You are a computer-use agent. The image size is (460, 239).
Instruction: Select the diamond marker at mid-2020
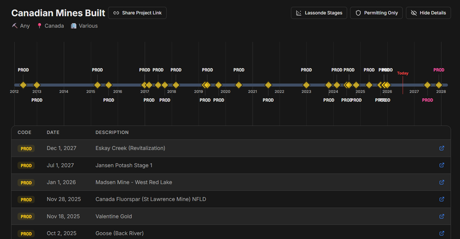[x=239, y=85]
